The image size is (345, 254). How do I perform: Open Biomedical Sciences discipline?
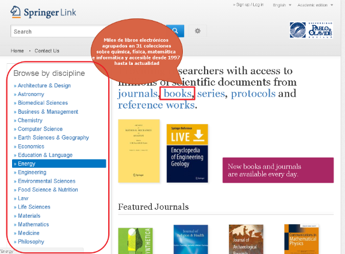click(x=43, y=103)
